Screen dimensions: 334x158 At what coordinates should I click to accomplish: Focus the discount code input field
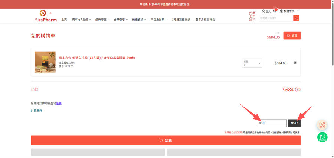tap(271, 123)
